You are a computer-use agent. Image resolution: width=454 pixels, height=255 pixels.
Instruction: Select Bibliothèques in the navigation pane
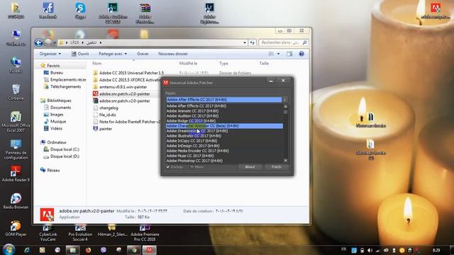pyautogui.click(x=59, y=101)
